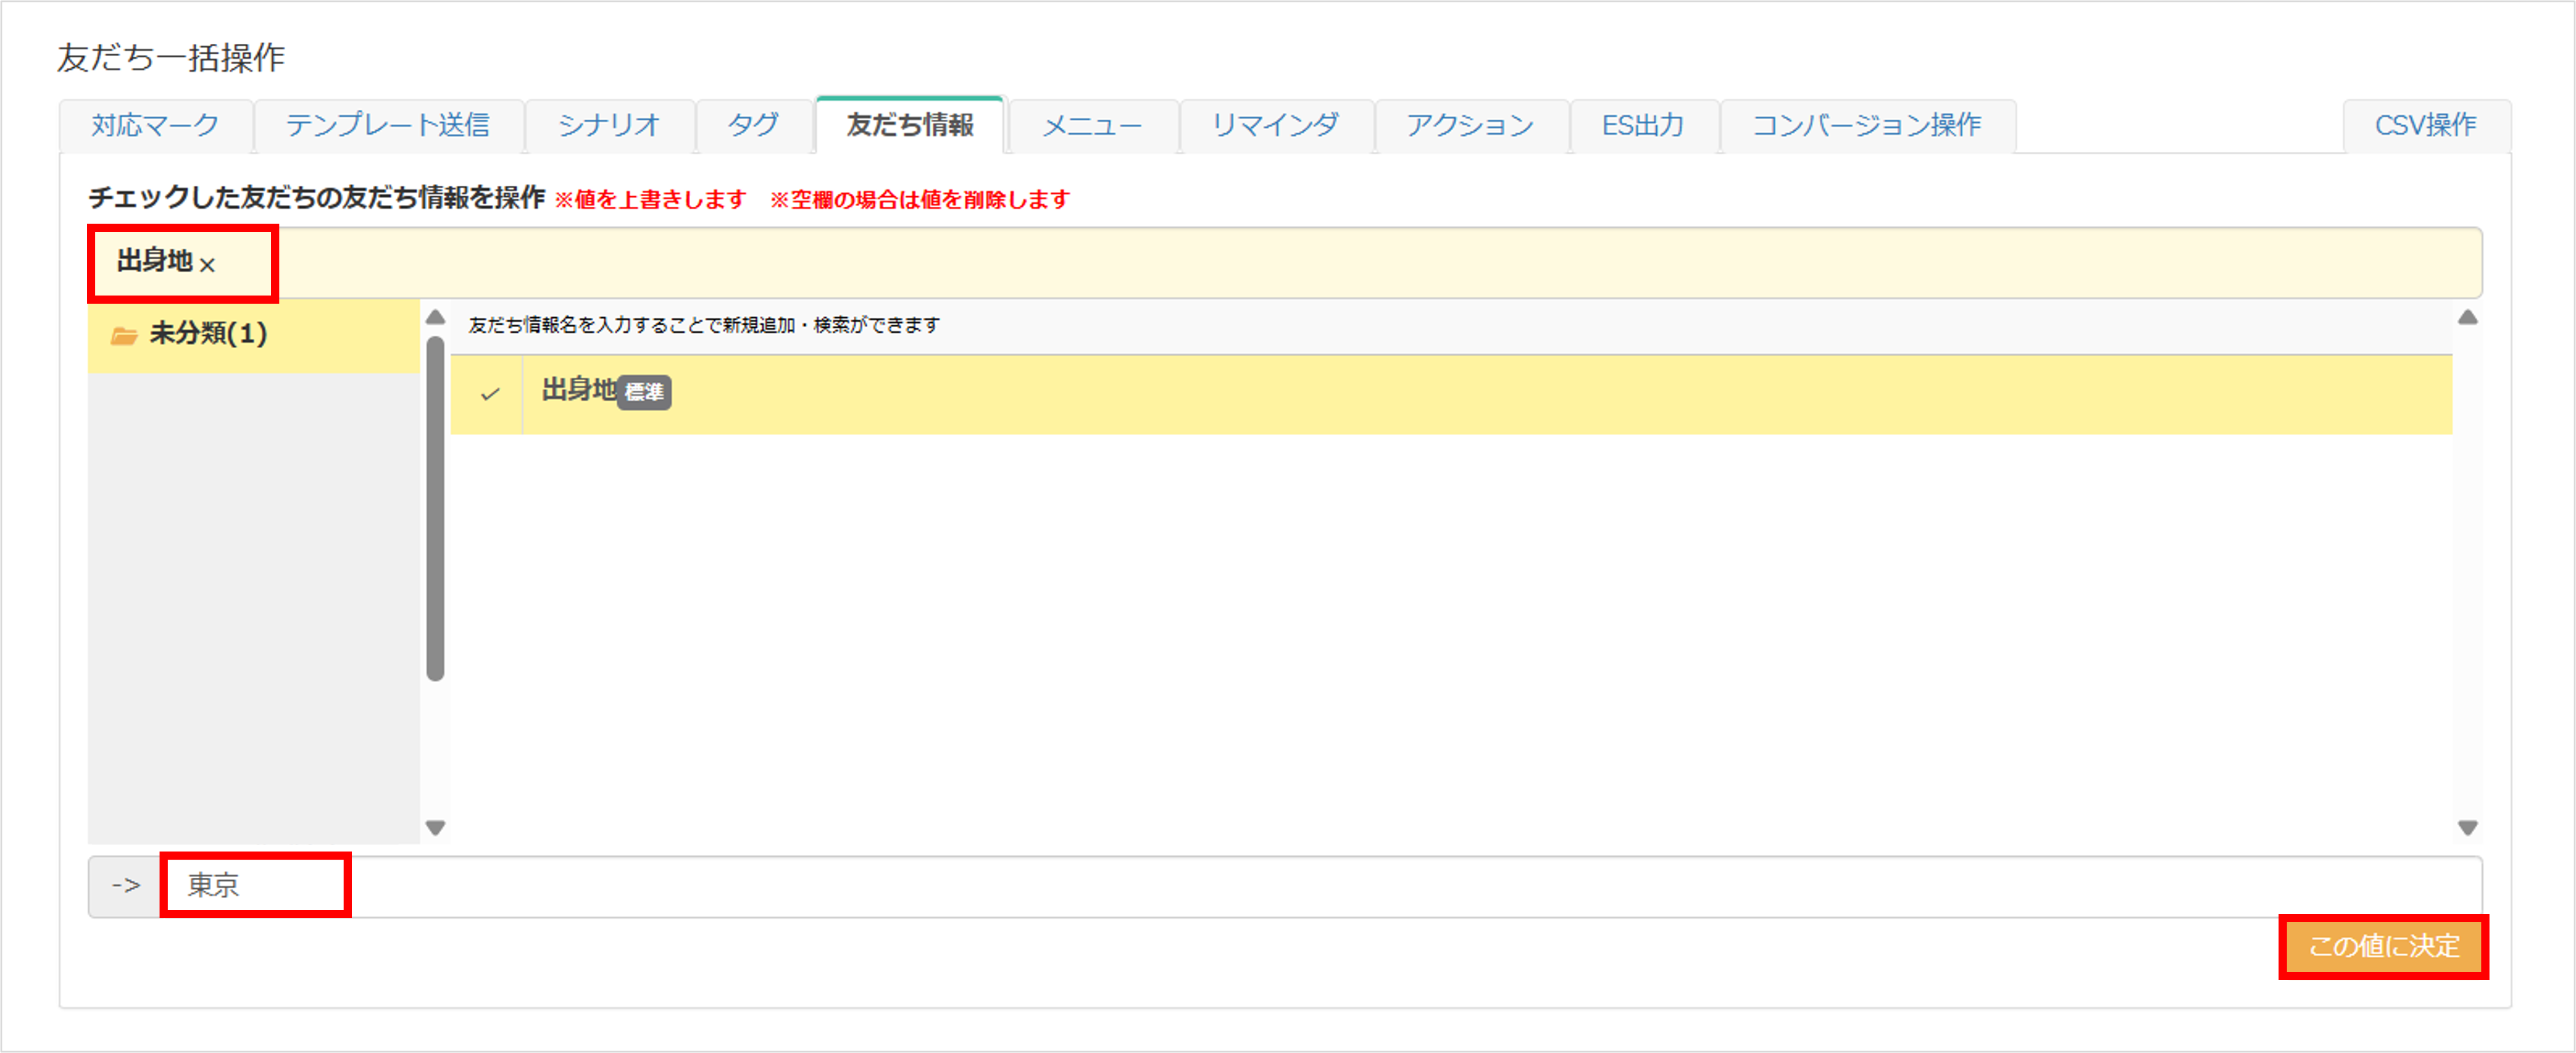The height and width of the screenshot is (1053, 2576).
Task: Click the -> arrow beside the value field
Action: pos(125,883)
